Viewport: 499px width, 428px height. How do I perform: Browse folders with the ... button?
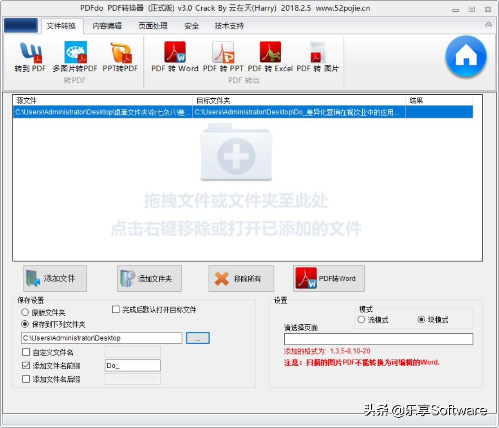[x=197, y=338]
